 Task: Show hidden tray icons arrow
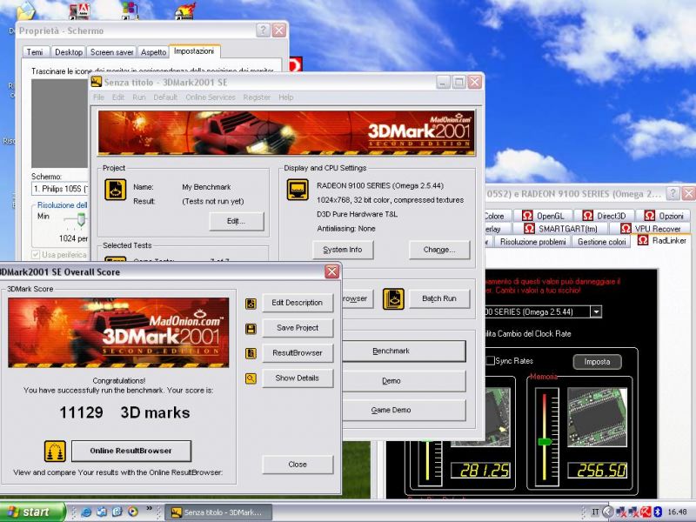[x=607, y=512]
